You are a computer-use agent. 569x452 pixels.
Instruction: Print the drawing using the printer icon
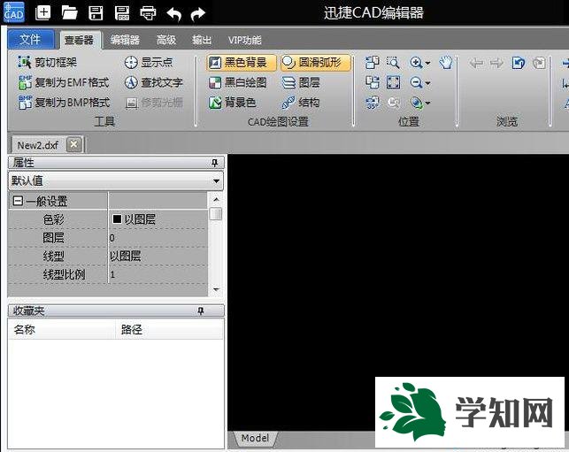click(148, 13)
